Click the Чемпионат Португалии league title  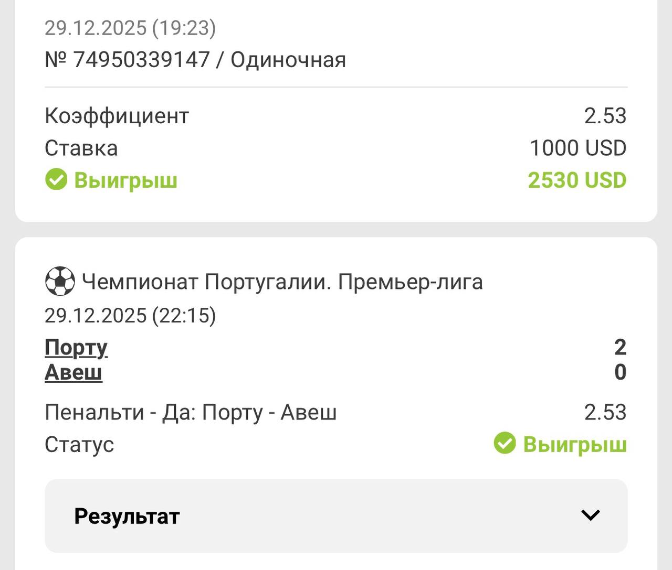(x=282, y=282)
